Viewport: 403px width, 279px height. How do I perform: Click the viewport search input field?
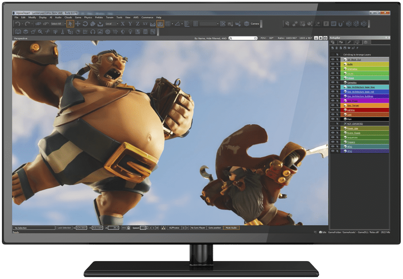coord(243,38)
